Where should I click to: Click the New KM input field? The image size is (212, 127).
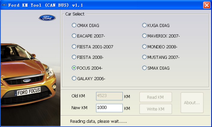(109, 108)
